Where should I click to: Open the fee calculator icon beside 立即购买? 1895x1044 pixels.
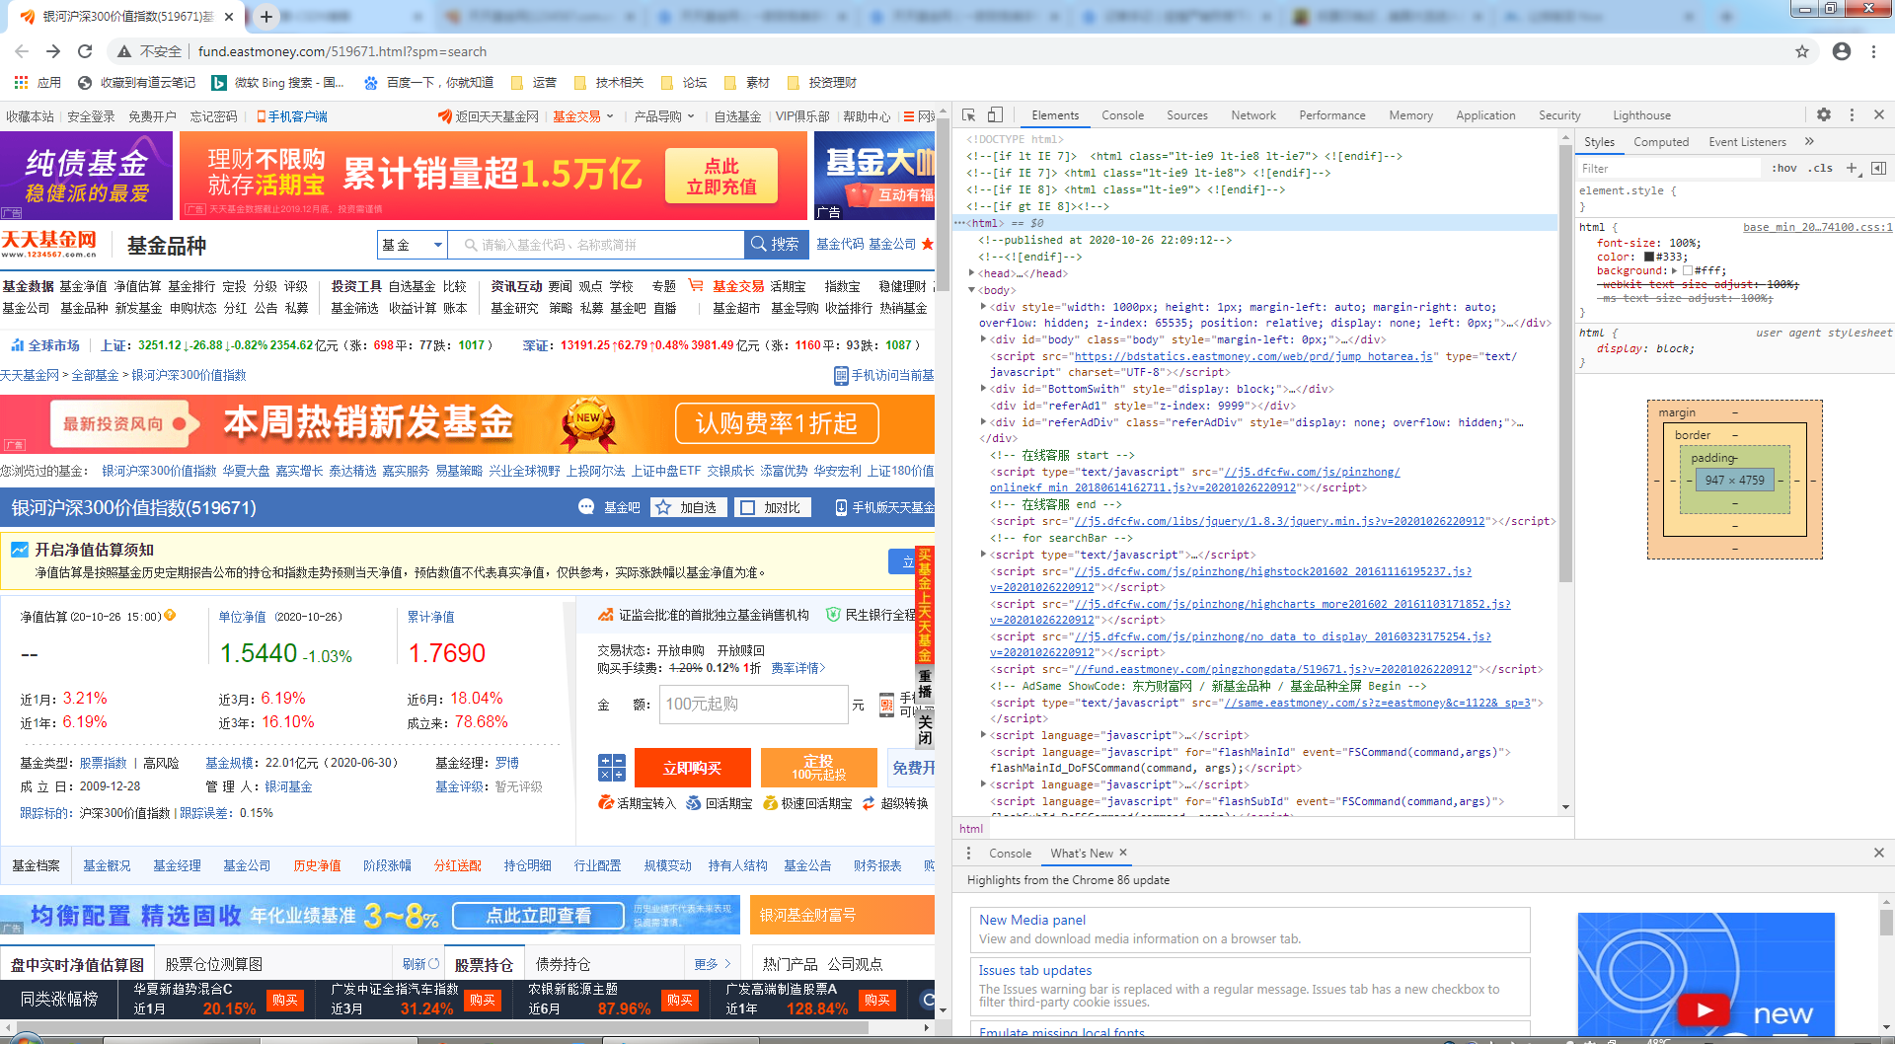[x=612, y=767]
